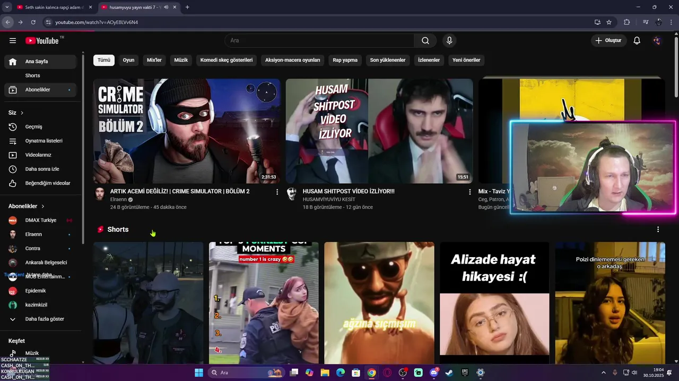
Task: Open Discord from taskbar
Action: tap(434, 373)
